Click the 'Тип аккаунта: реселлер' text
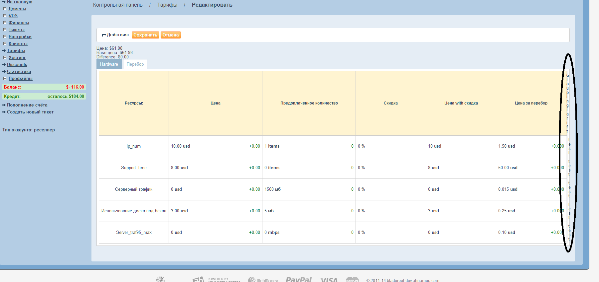This screenshot has height=282, width=599. click(x=29, y=130)
